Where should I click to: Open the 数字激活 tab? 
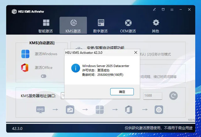[100, 26]
